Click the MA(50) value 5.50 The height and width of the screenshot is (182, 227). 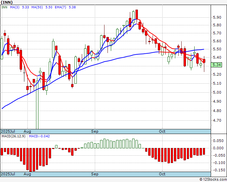coord(49,7)
